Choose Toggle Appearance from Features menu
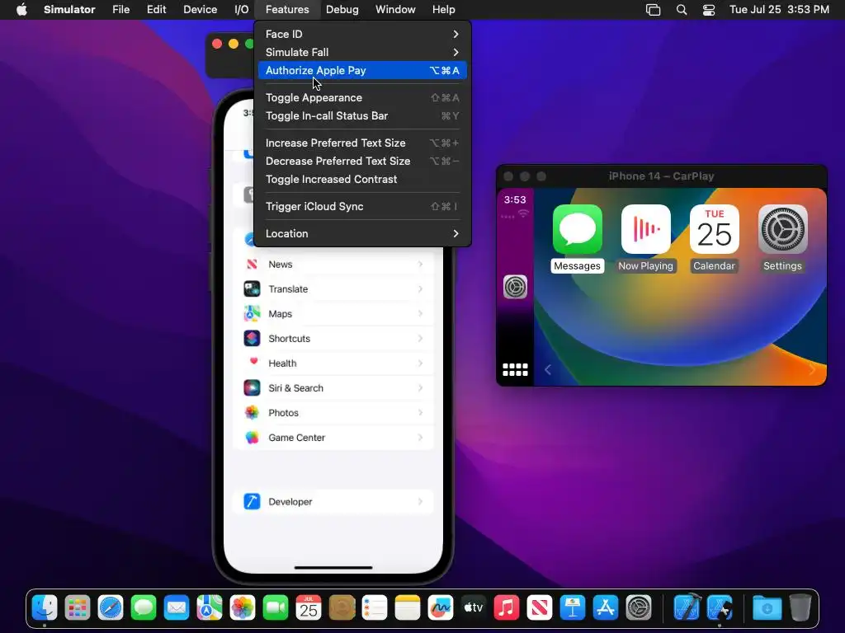 [362, 97]
